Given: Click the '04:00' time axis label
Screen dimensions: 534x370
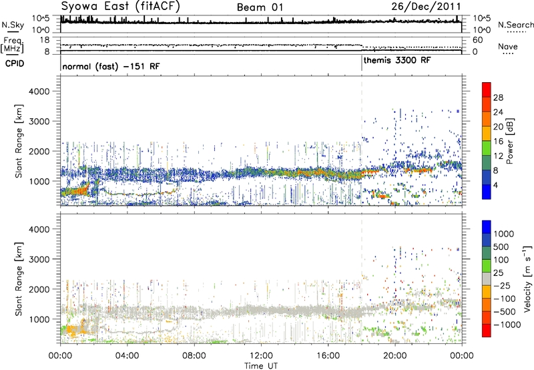Looking at the screenshot, I should (127, 356).
